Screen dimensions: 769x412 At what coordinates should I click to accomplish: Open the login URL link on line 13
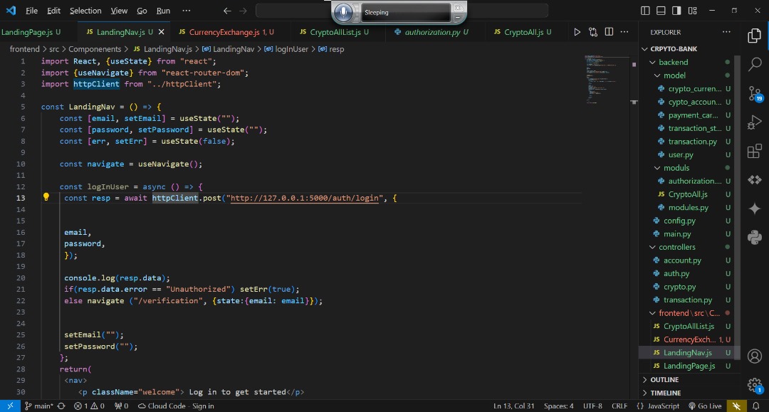(x=305, y=198)
